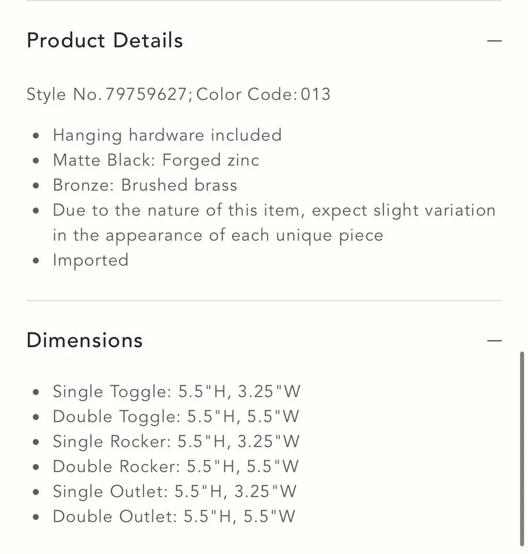The height and width of the screenshot is (554, 528).
Task: Collapse Product Details with the minus icon
Action: click(494, 41)
